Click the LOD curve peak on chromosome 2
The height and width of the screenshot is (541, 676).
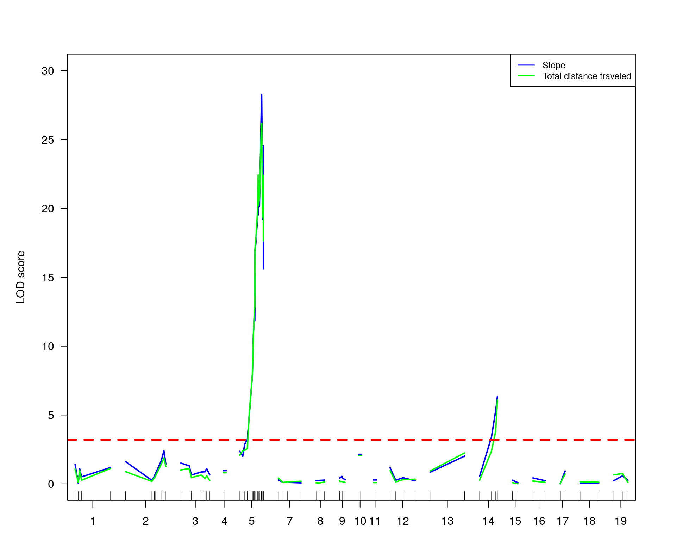(x=164, y=452)
